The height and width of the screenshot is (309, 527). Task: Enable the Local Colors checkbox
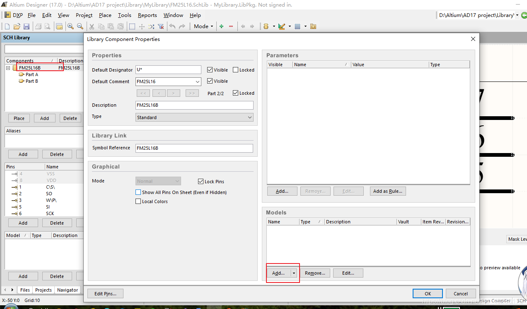click(x=138, y=201)
